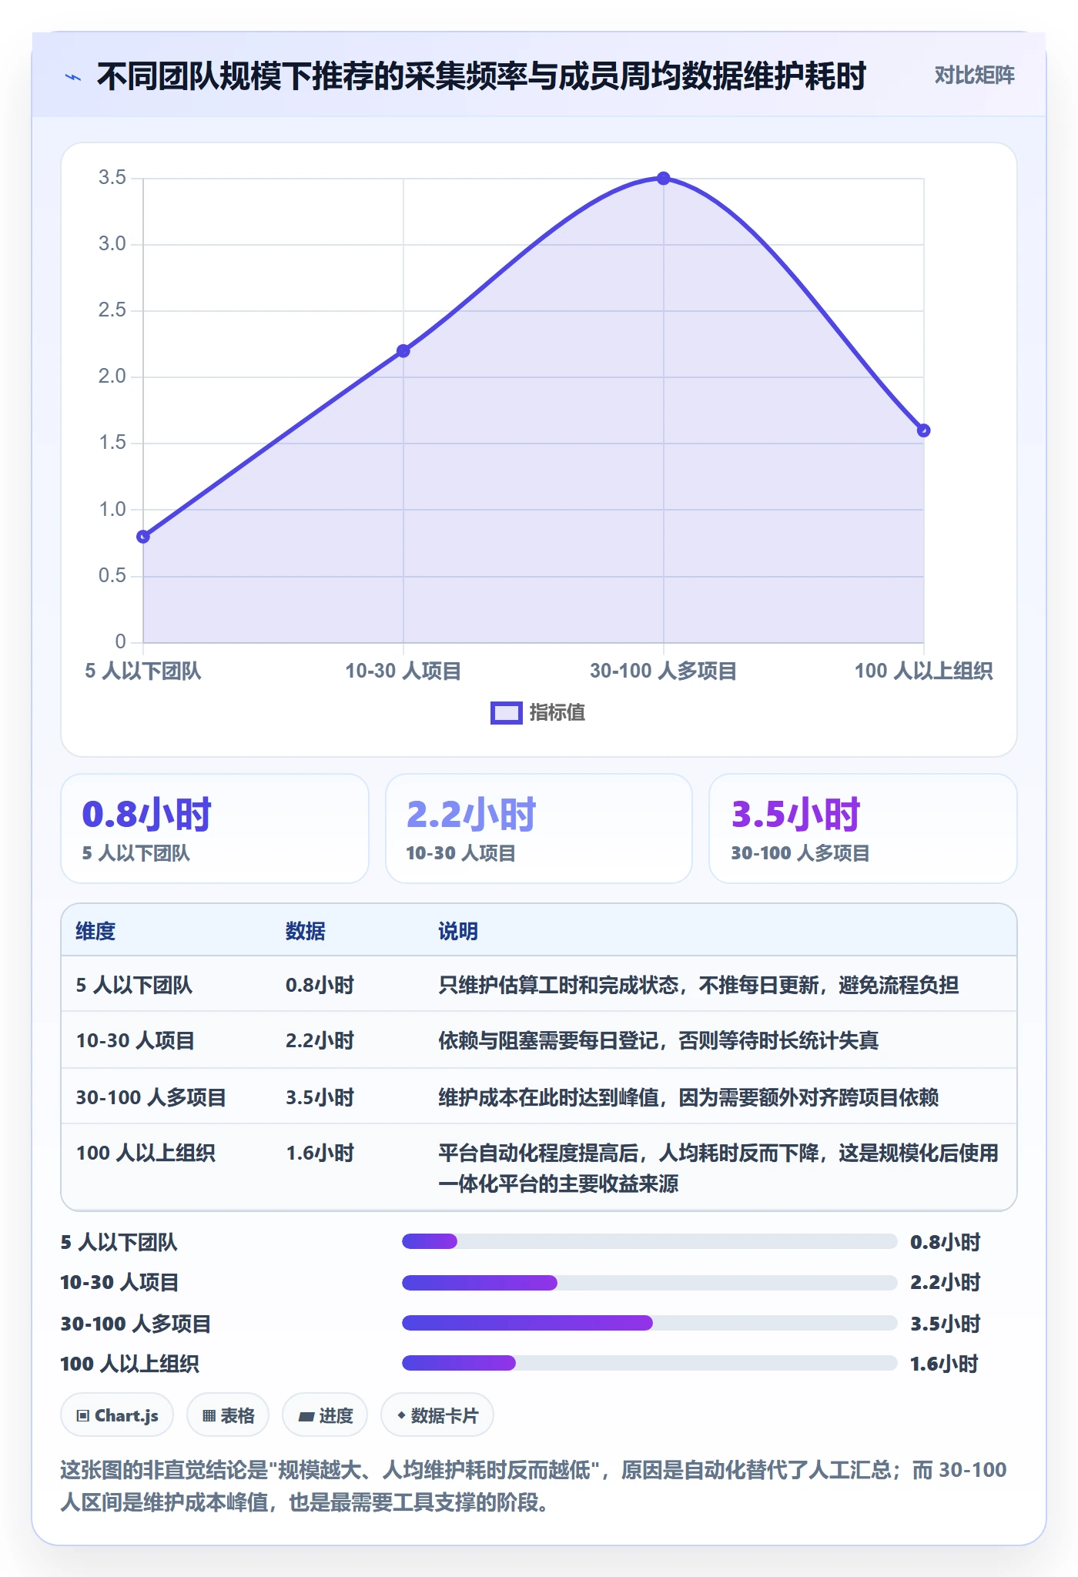Click the main title starting with 不同团队规模
1078x1577 pixels.
tap(481, 76)
